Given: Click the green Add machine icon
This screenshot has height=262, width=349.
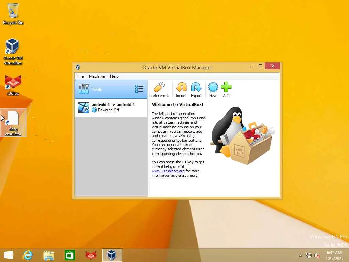Looking at the screenshot, I should [226, 87].
